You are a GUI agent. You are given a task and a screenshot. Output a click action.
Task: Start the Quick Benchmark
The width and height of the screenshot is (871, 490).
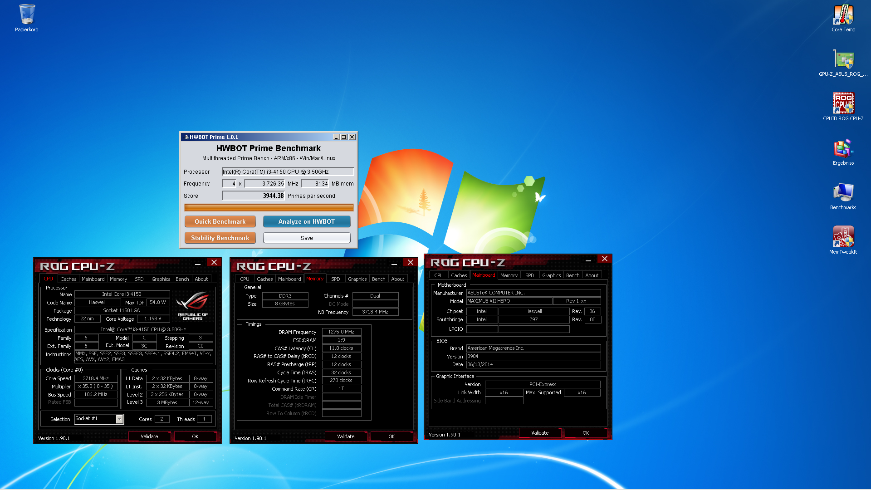coord(220,221)
